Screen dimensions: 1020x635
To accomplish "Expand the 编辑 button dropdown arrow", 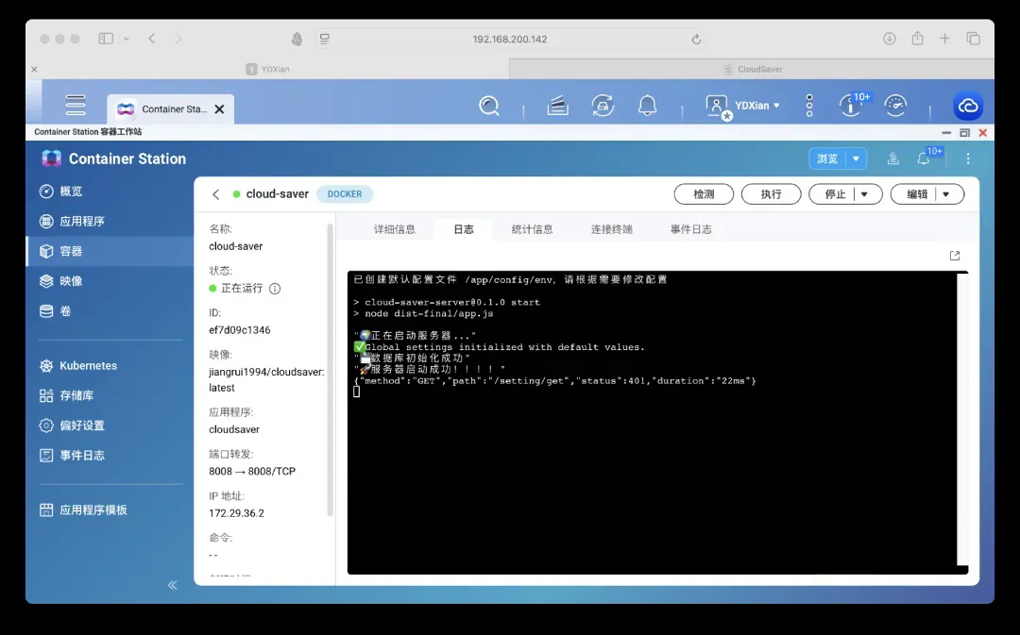I will pyautogui.click(x=946, y=194).
